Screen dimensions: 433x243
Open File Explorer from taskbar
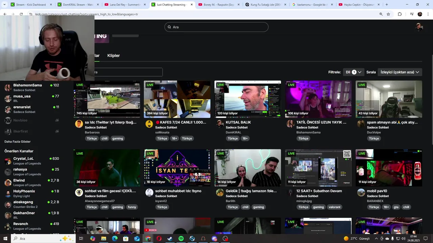coord(104,239)
